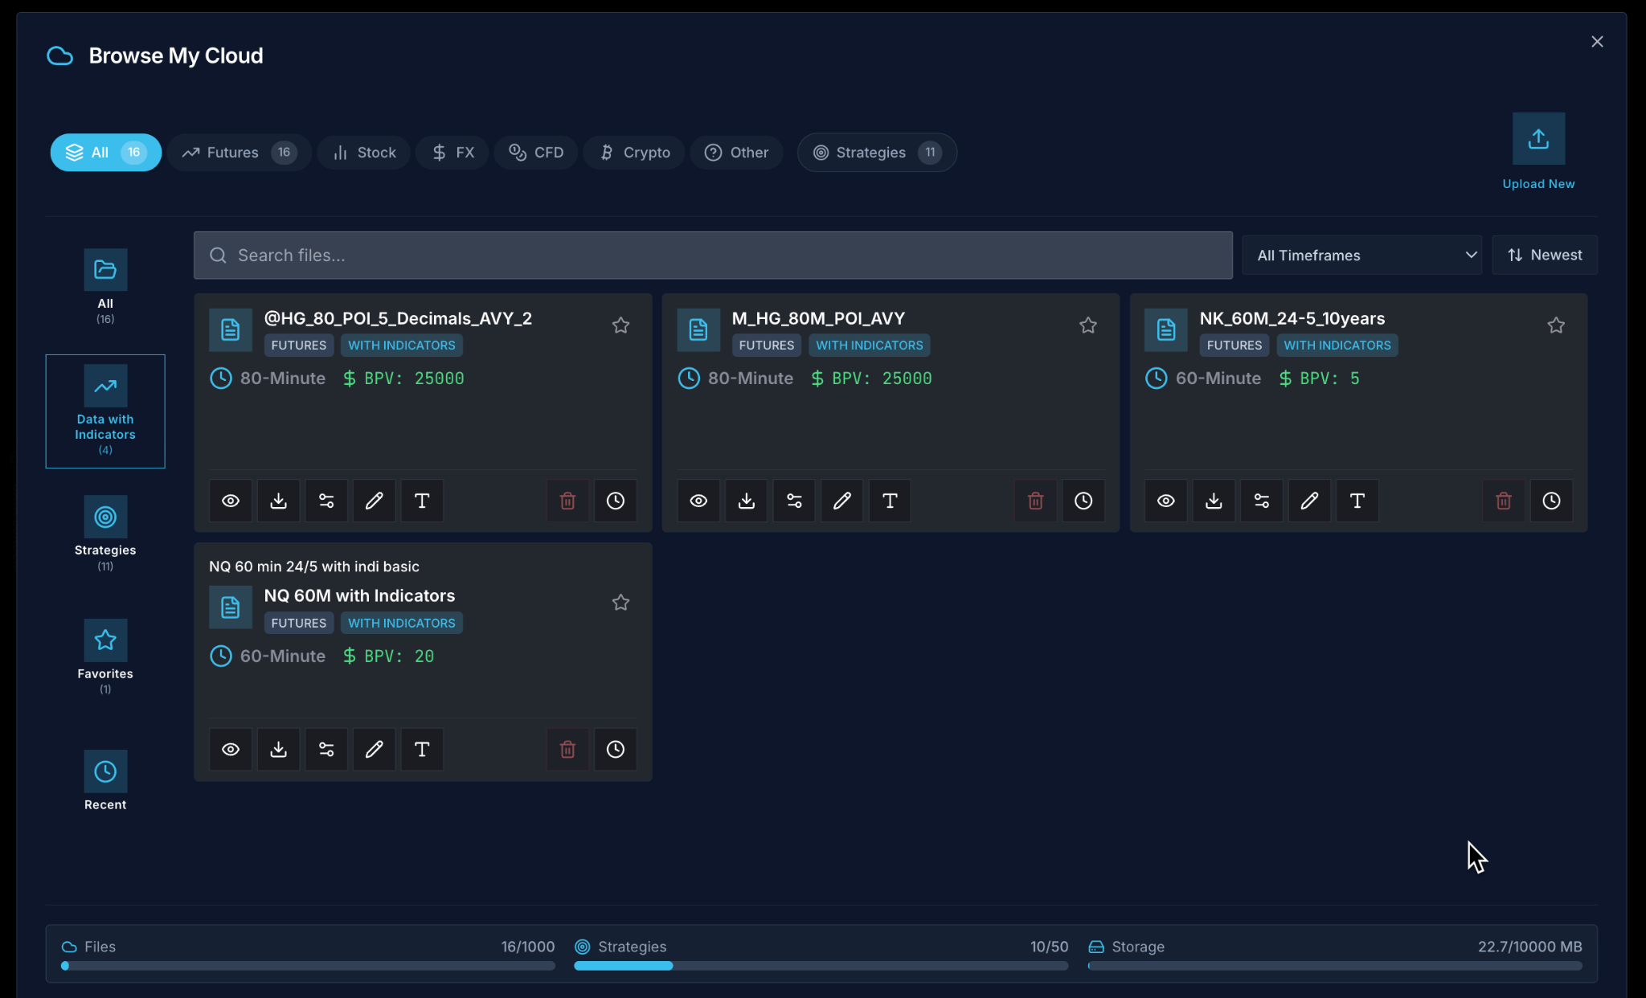Open the All Timeframes dropdown

[x=1361, y=255]
